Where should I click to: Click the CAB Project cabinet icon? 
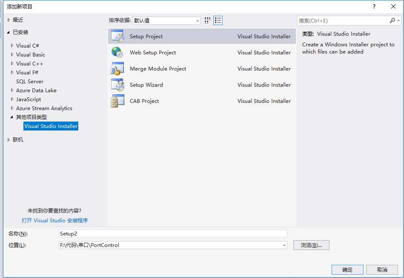(117, 101)
